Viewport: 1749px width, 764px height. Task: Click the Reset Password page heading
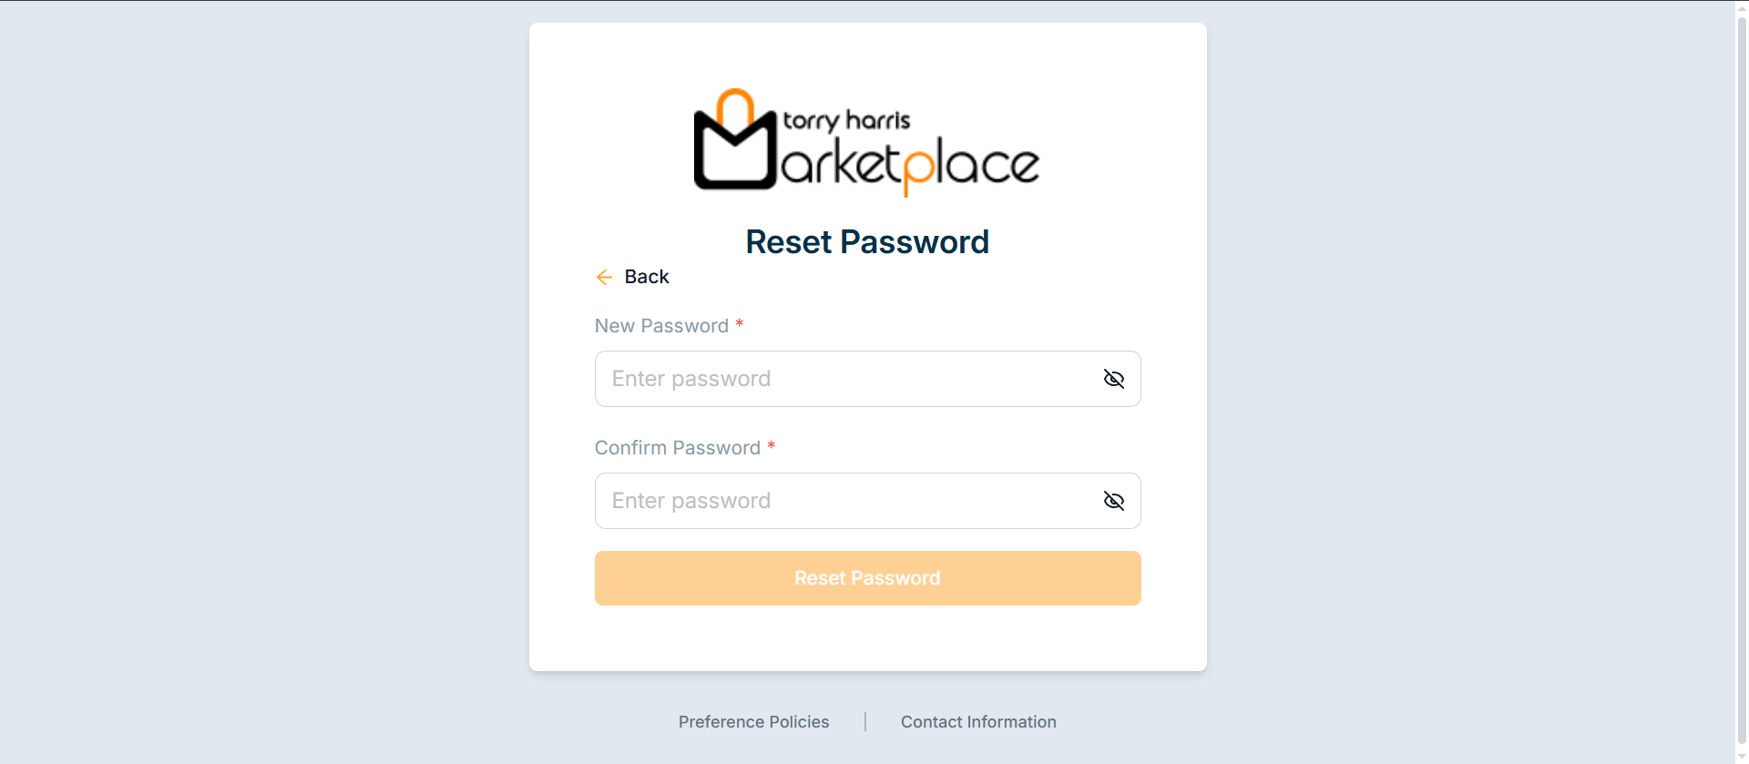[x=867, y=242]
